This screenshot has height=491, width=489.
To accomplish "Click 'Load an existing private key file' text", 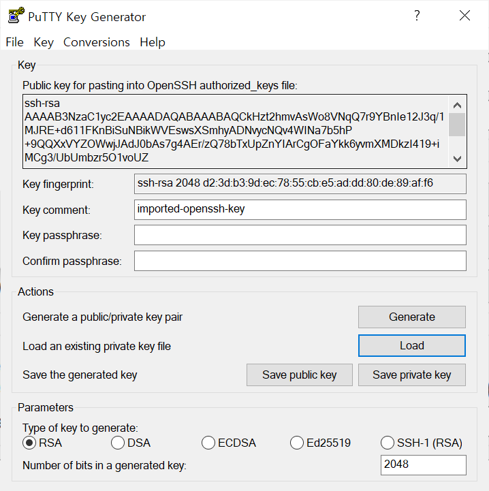I will (97, 347).
